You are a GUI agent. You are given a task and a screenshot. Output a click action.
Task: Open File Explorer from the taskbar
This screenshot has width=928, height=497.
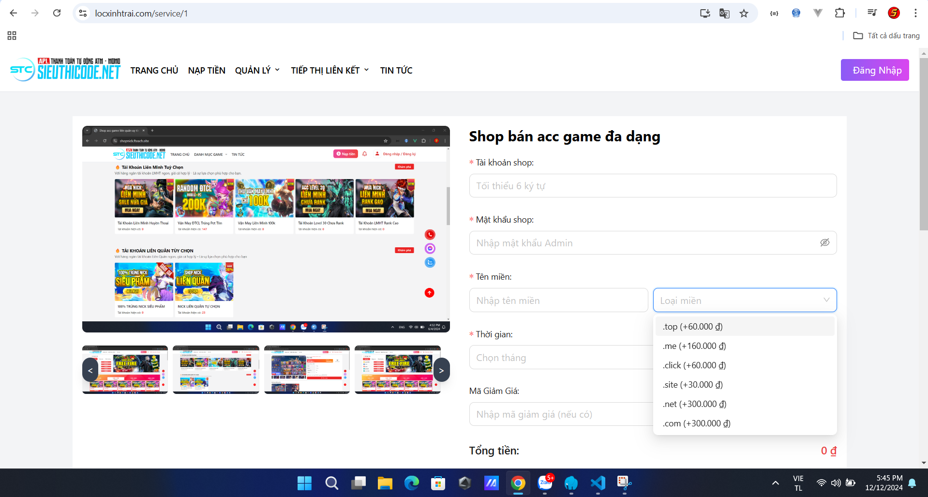(x=385, y=483)
